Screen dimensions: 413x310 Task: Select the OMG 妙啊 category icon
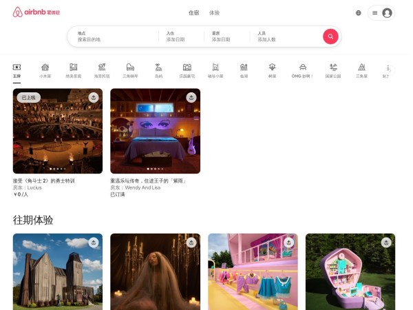point(302,70)
